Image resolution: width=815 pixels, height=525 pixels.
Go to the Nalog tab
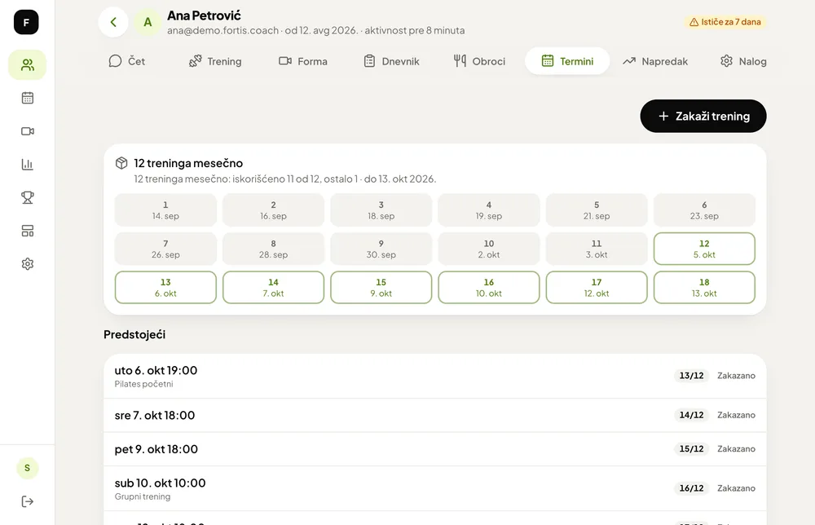click(x=743, y=61)
